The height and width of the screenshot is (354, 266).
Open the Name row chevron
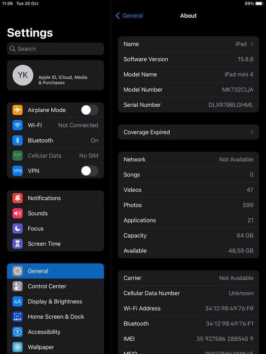tap(252, 44)
